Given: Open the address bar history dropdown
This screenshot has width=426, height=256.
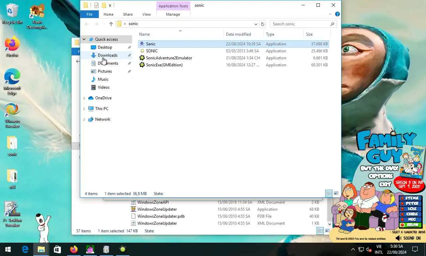Looking at the screenshot, I should 256,24.
